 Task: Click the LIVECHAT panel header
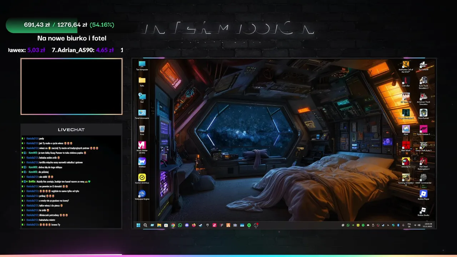point(71,130)
